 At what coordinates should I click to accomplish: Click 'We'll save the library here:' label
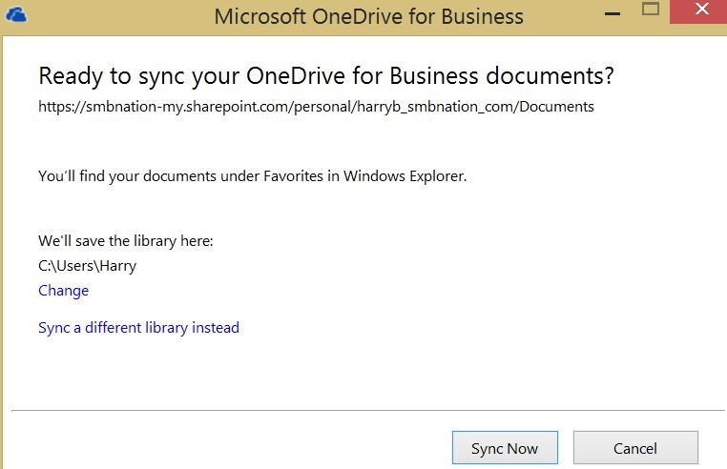[126, 241]
